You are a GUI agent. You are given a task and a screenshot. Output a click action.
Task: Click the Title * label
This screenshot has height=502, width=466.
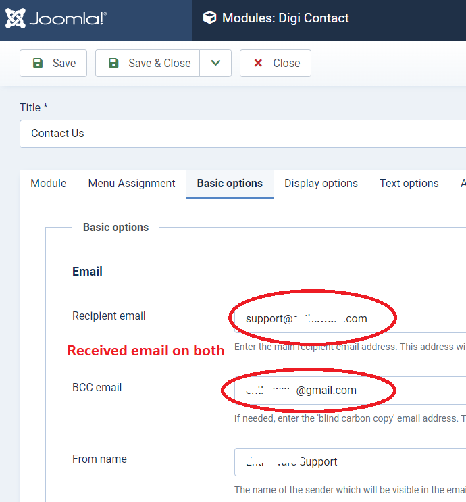pos(34,107)
